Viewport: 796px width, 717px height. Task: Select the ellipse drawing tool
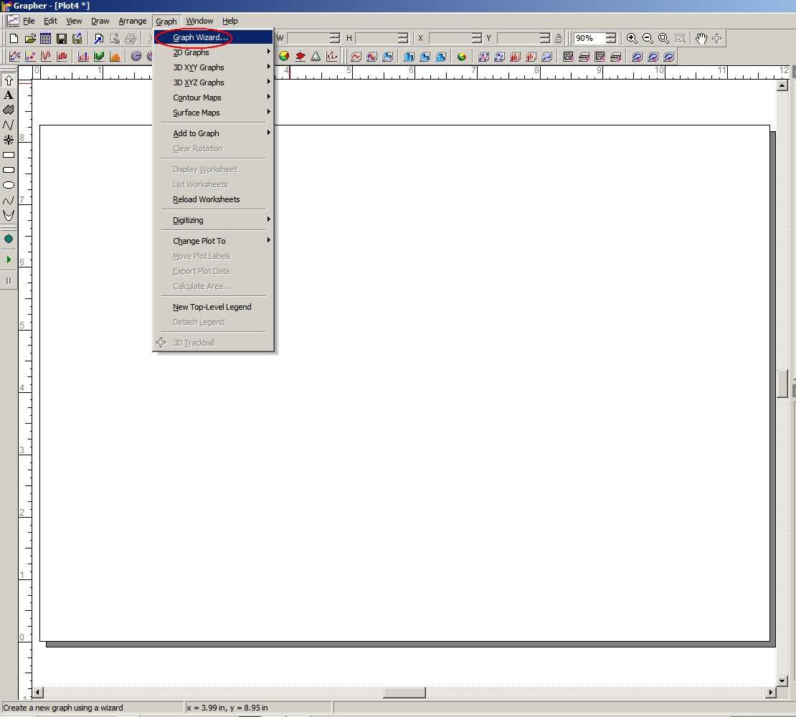click(x=8, y=185)
